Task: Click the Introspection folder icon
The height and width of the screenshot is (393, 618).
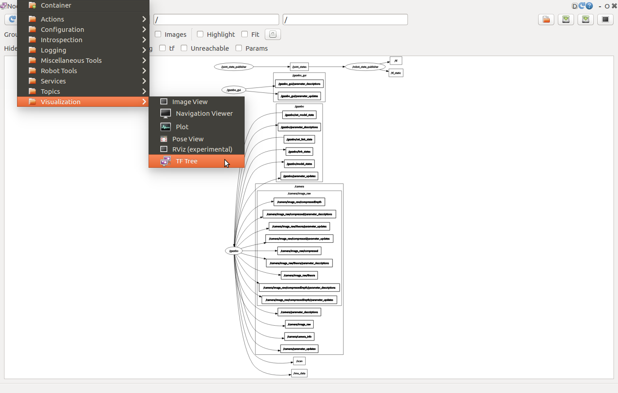Action: pyautogui.click(x=32, y=39)
